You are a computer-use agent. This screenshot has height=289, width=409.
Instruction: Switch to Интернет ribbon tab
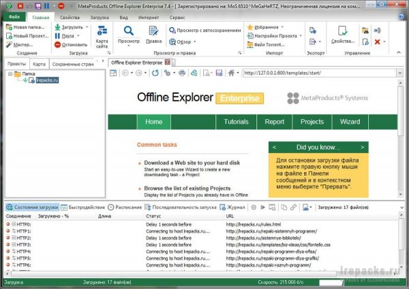coord(149,18)
